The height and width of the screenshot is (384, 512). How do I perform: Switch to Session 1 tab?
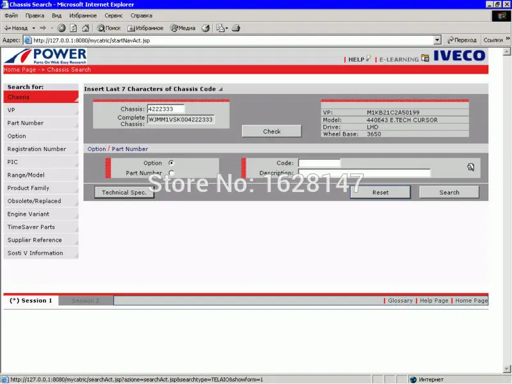pos(31,300)
